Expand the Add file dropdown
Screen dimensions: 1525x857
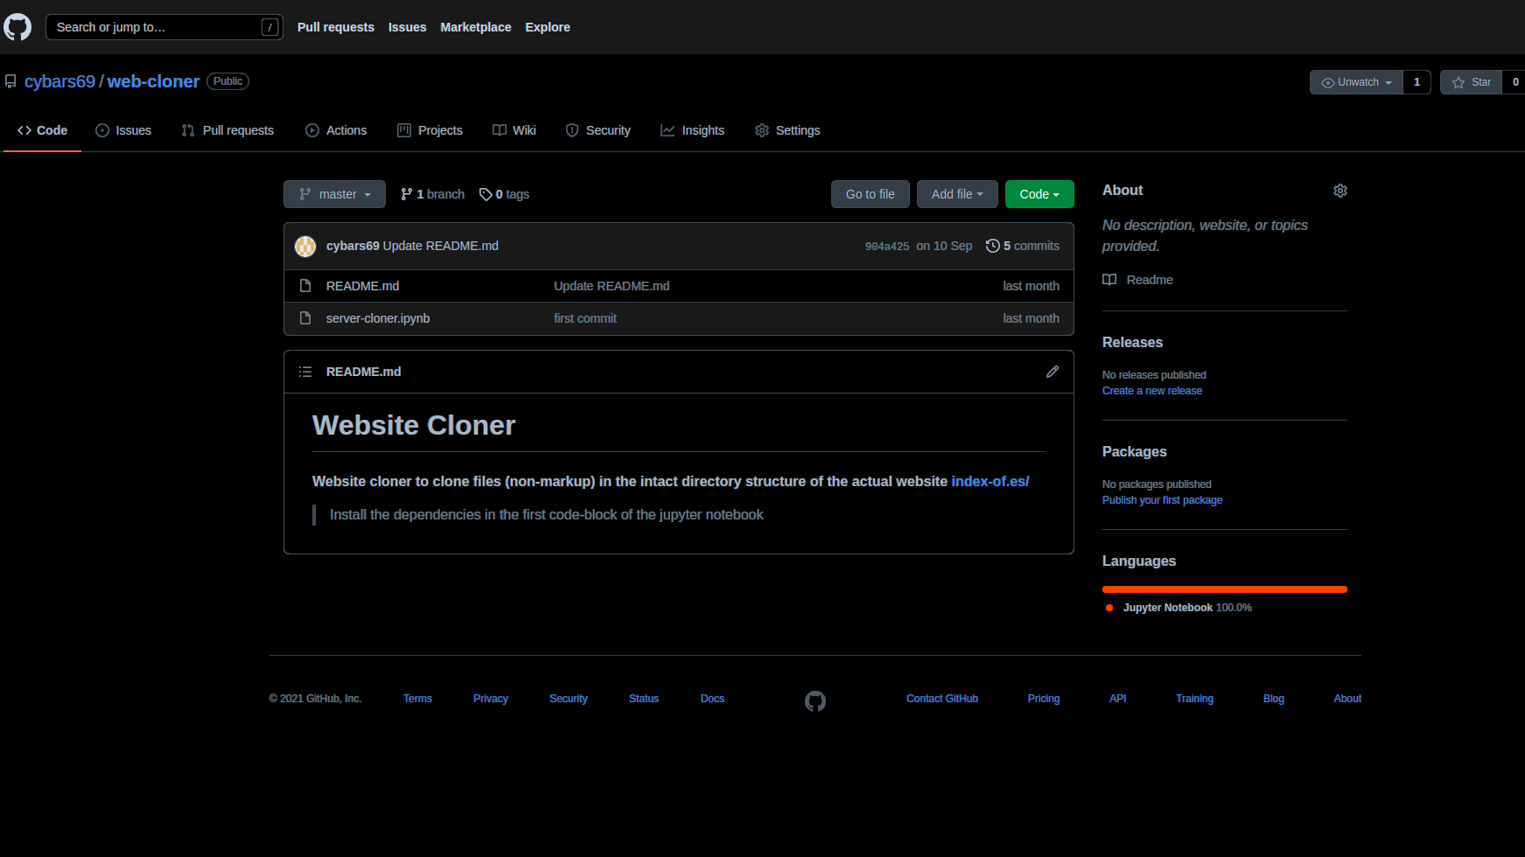coord(957,194)
